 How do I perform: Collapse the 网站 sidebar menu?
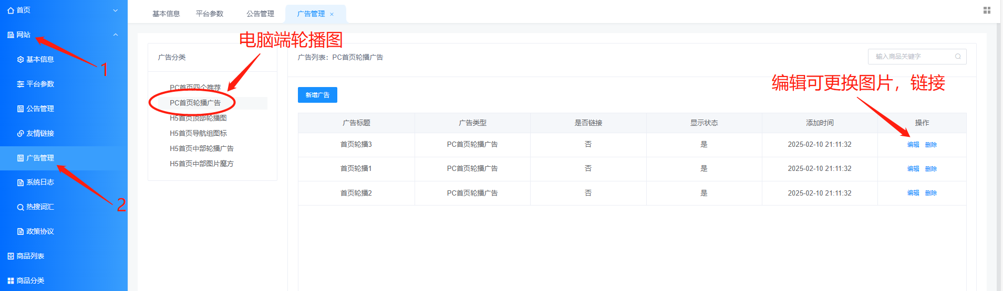click(x=116, y=35)
